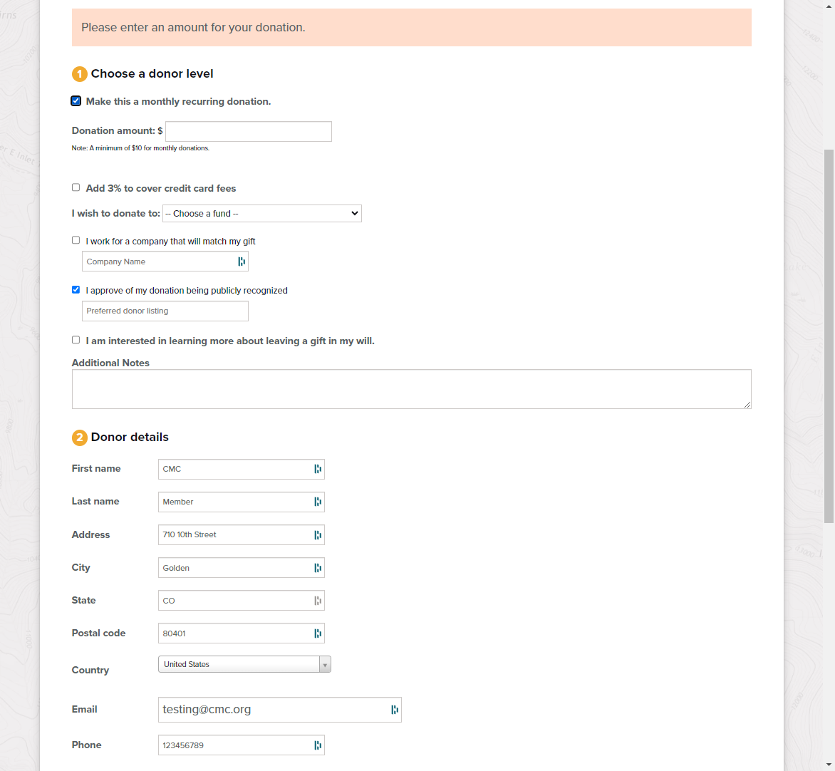Click the Company Name text field
This screenshot has width=835, height=771.
point(165,262)
